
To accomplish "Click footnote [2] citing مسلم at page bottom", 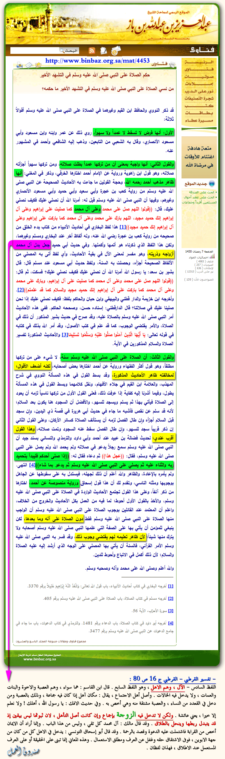I will (171, 599).
